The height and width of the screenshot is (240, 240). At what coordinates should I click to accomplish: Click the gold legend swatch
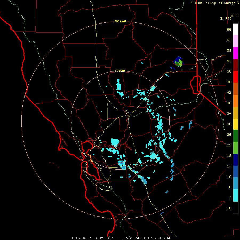[235, 113]
